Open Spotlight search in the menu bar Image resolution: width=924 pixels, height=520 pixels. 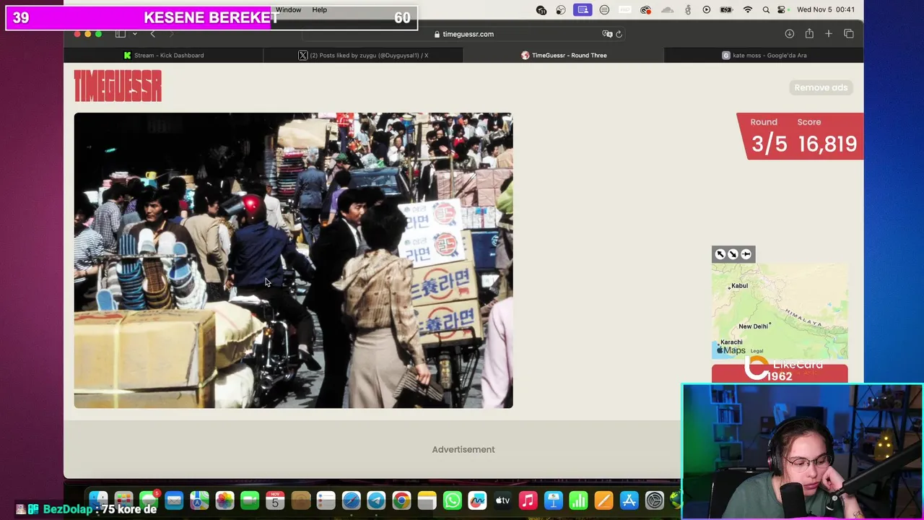766,10
